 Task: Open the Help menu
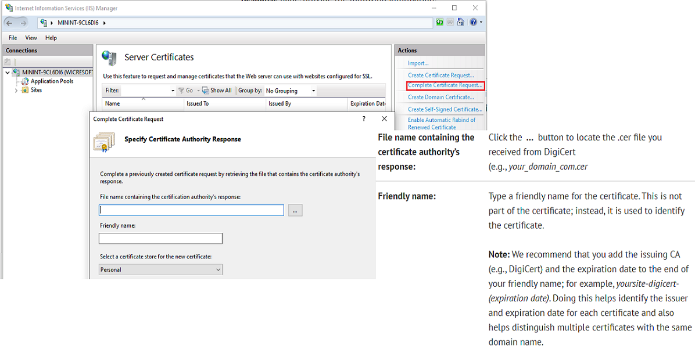(51, 38)
